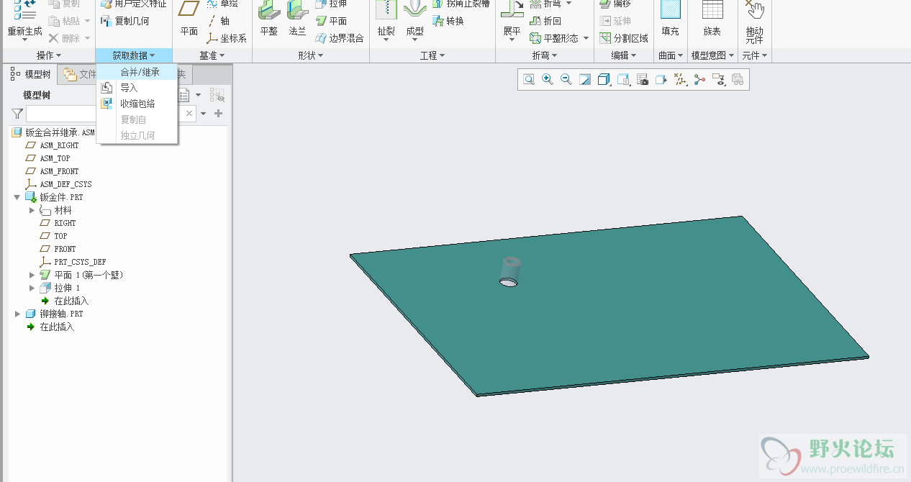Image resolution: width=911 pixels, height=482 pixels.
Task: Expand the Surfaces (曲面) group dropdown
Action: coord(671,55)
